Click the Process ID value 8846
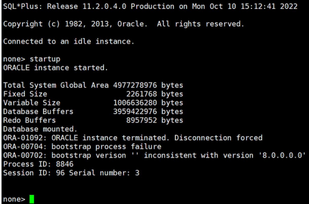 (x=64, y=164)
